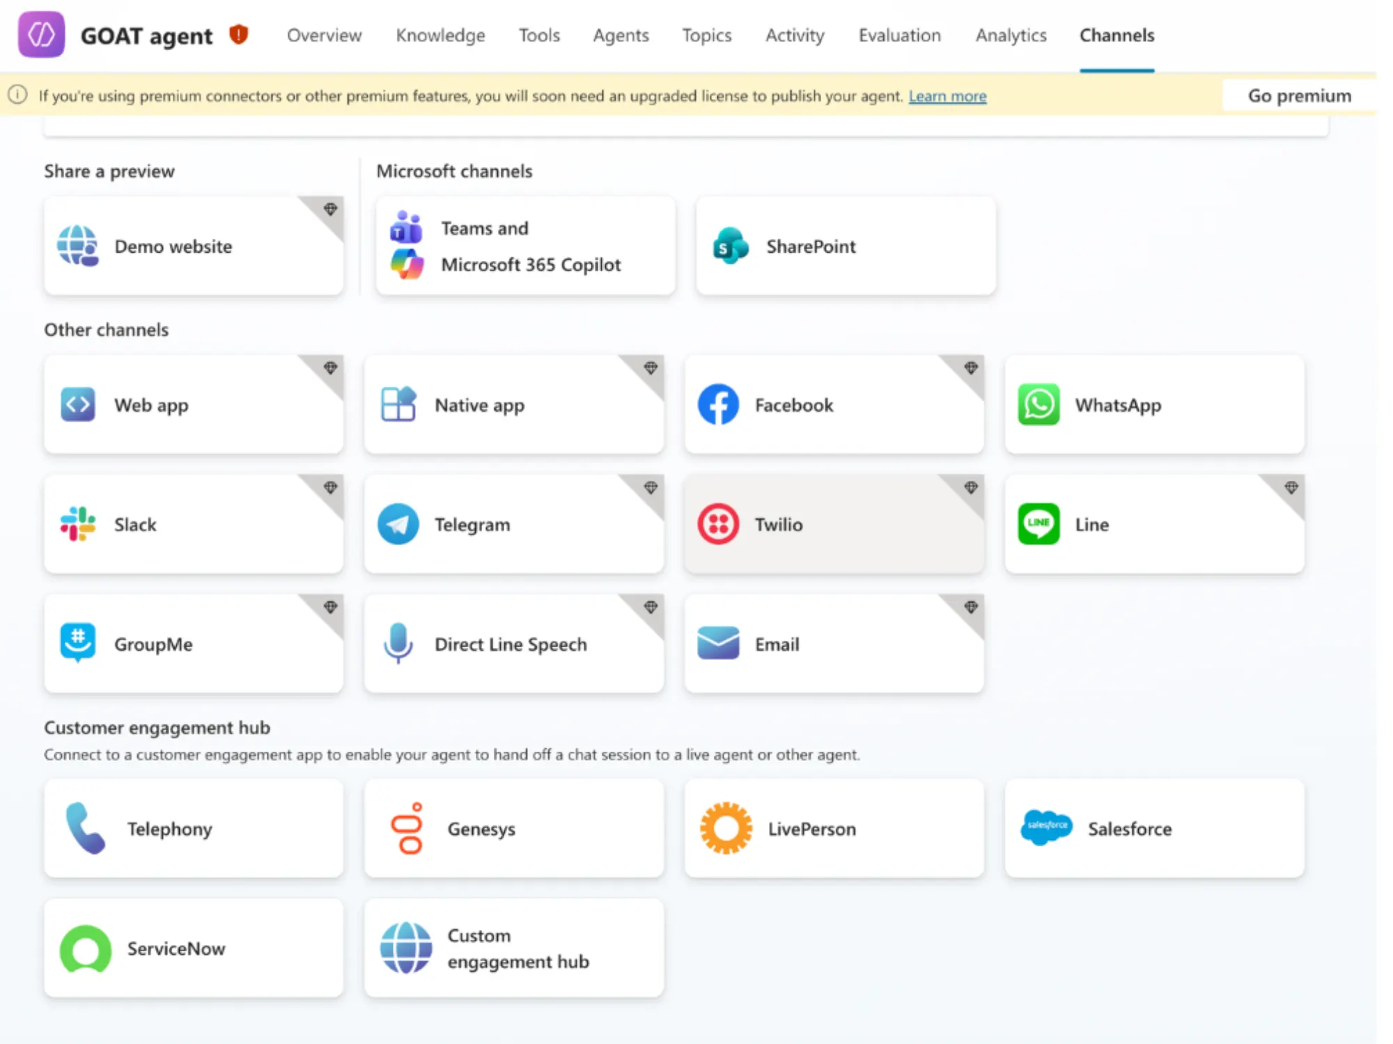
Task: Click the premium diamond badge on Line
Action: pos(1291,487)
